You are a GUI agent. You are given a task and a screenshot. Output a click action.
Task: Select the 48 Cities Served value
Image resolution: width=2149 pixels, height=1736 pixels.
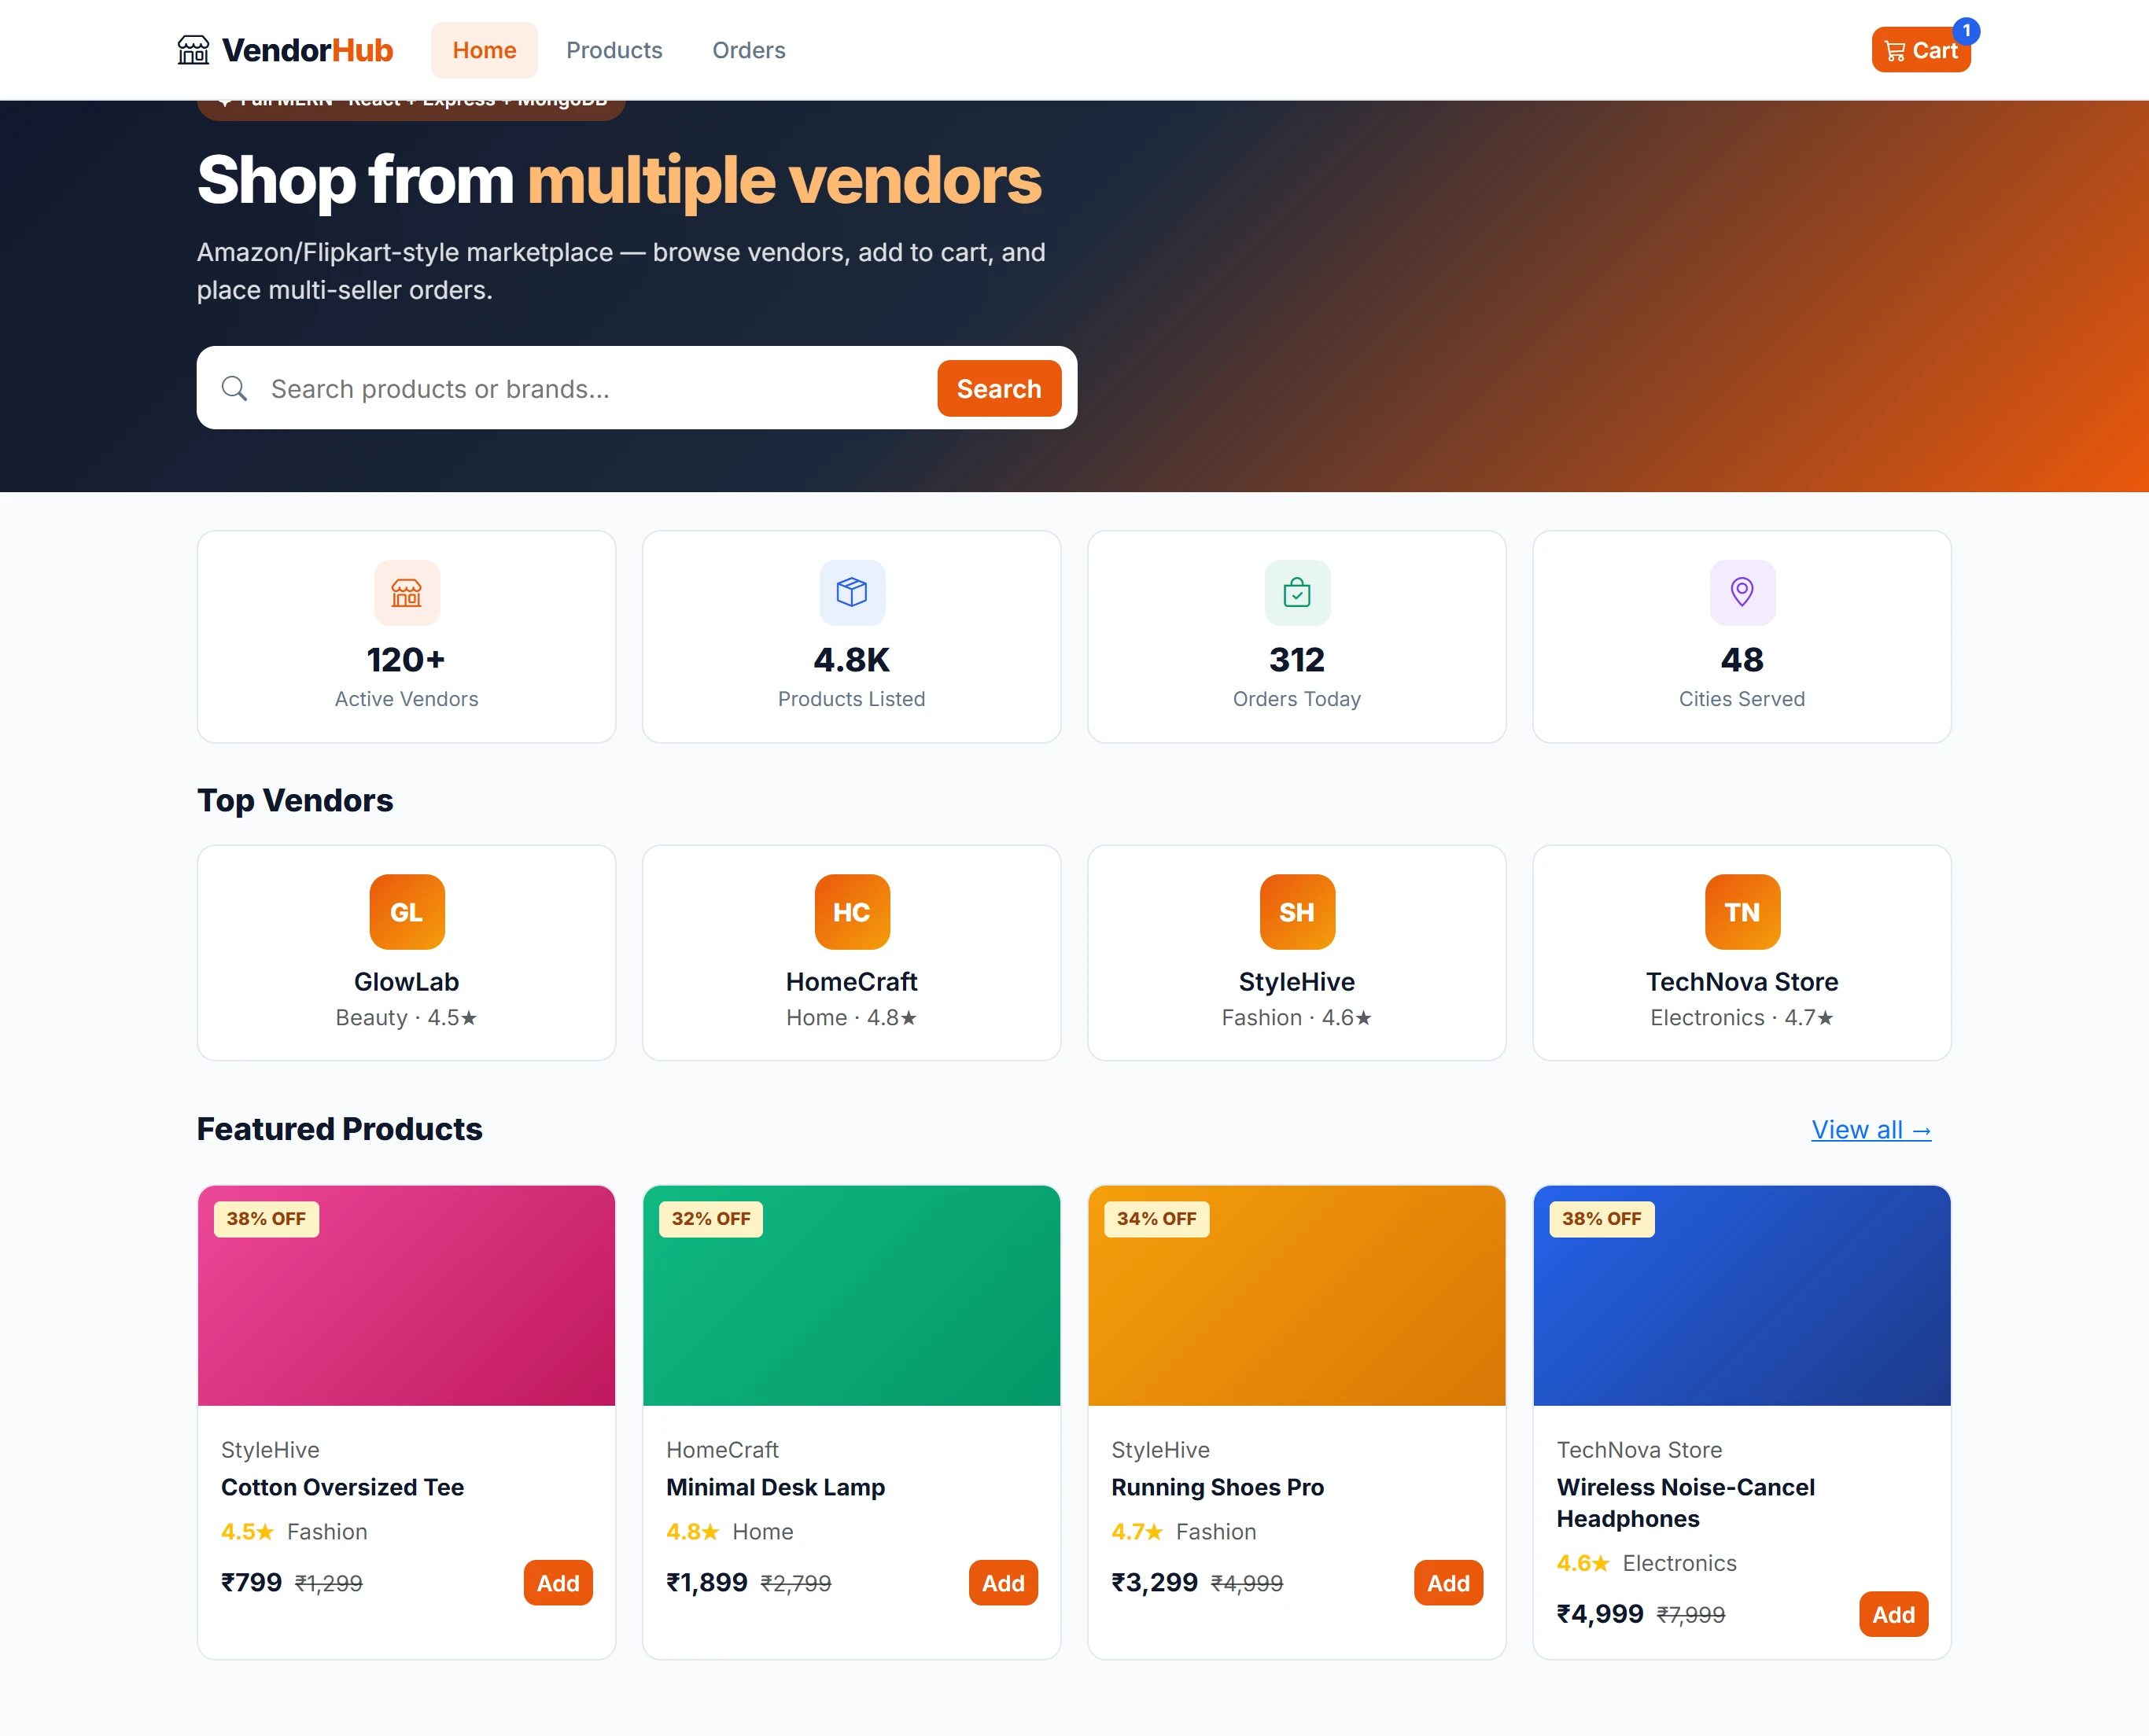click(x=1742, y=659)
